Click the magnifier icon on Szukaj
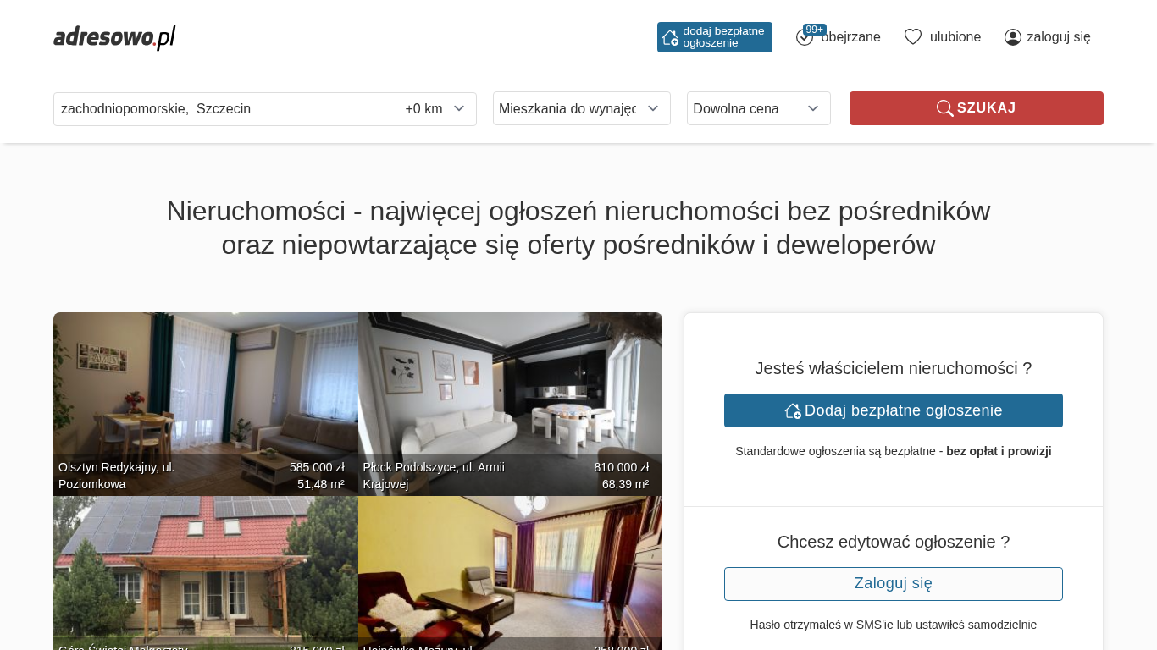The width and height of the screenshot is (1157, 650). click(944, 108)
